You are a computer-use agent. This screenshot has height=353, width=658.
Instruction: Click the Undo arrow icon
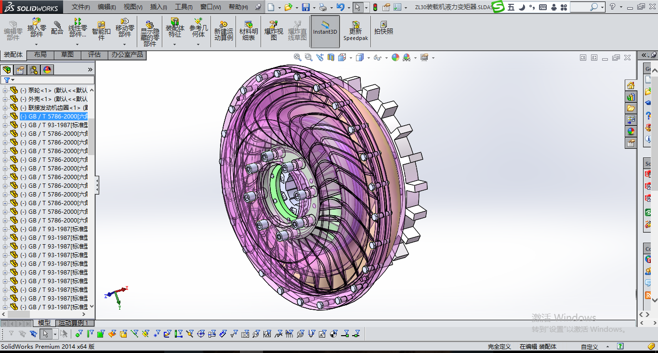point(340,7)
